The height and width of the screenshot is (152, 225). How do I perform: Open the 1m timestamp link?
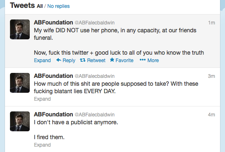pos(211,23)
